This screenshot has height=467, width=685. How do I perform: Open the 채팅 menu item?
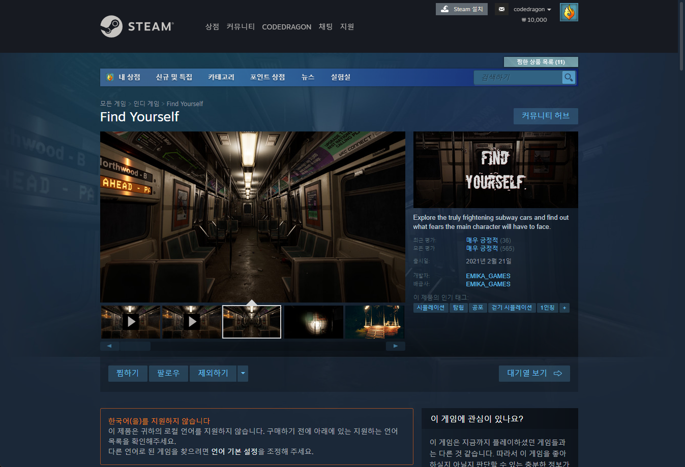(x=325, y=26)
